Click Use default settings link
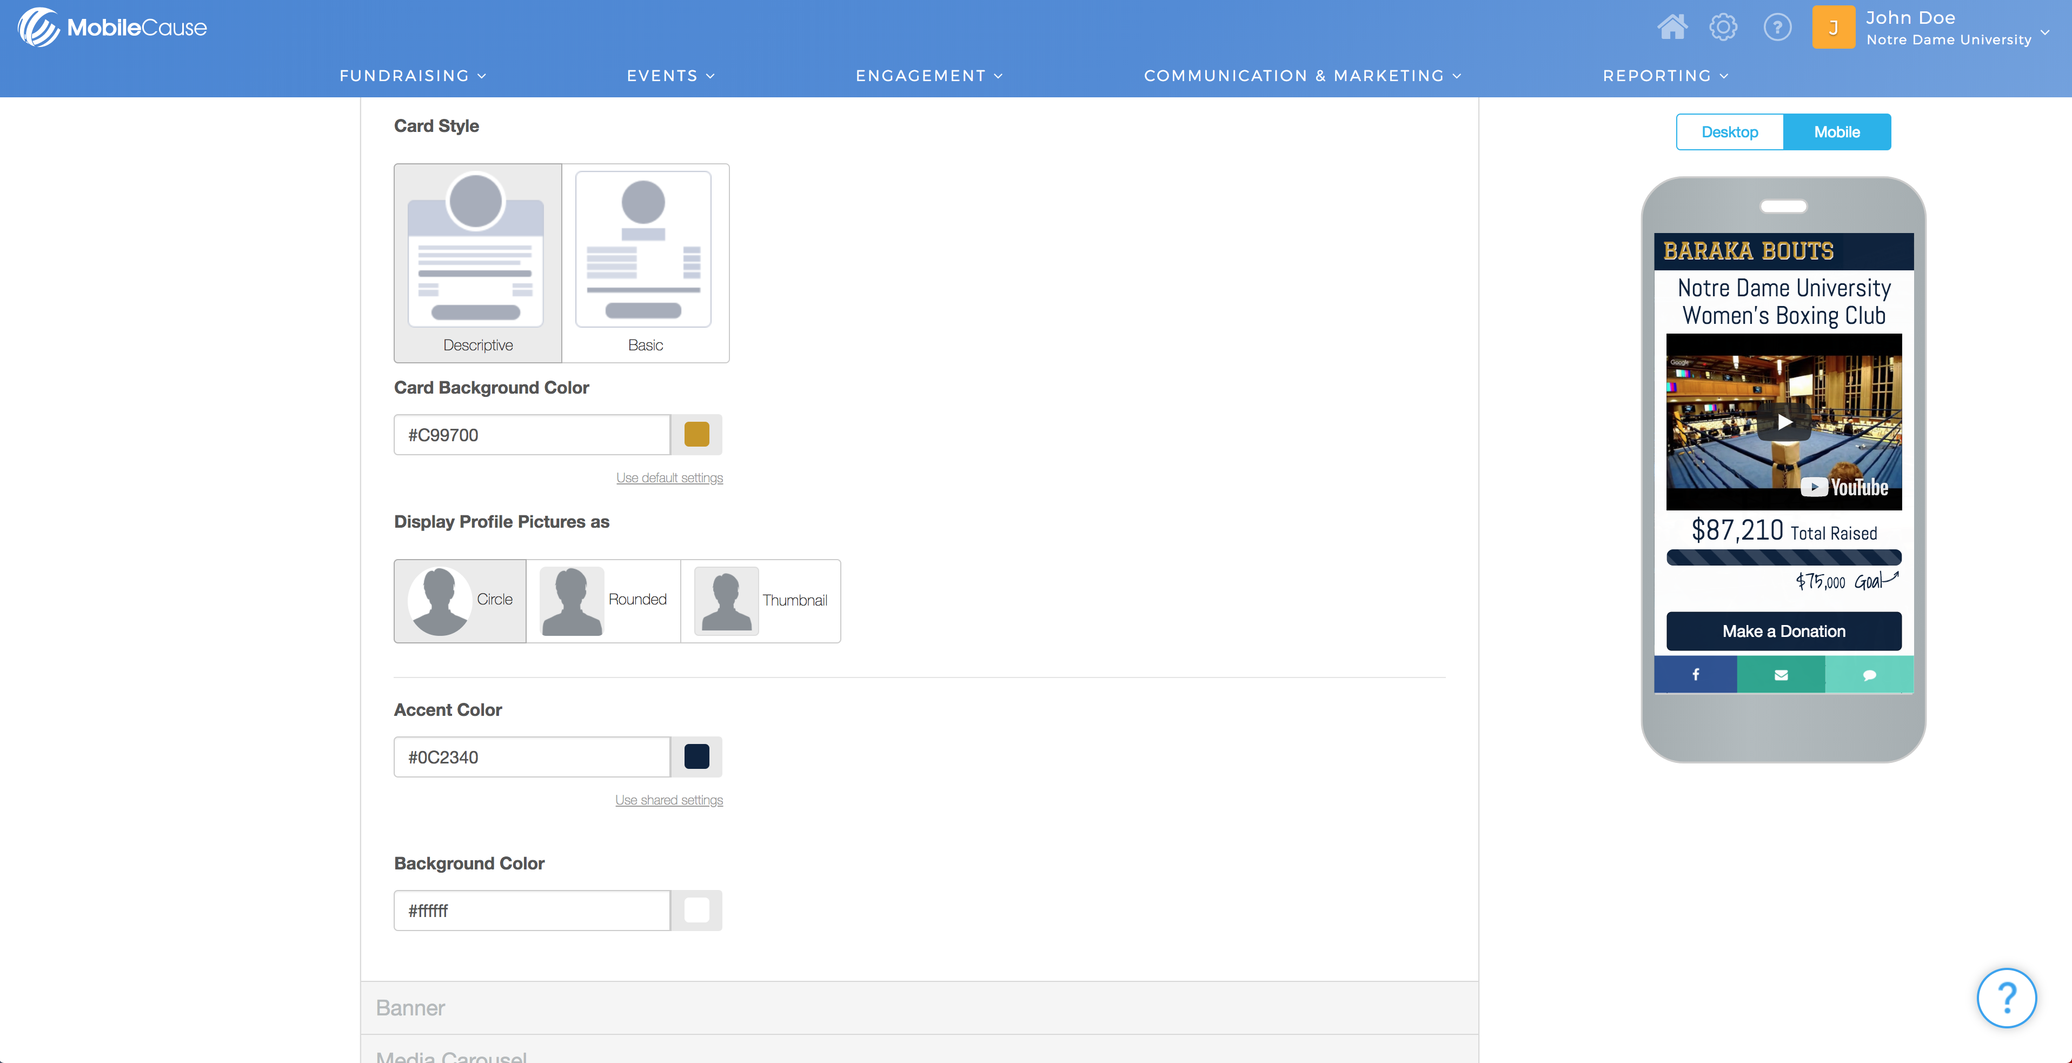 (x=669, y=477)
